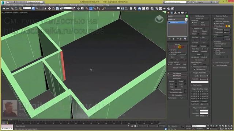
Task: Click the Redo arrow in toolbar
Action: (7, 9)
